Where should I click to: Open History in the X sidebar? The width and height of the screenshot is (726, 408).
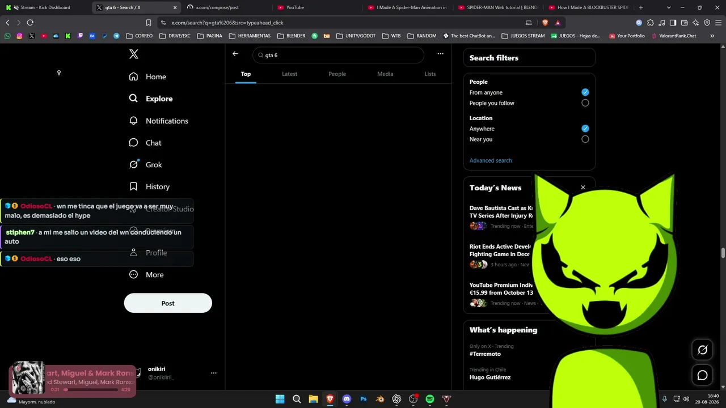coord(149,186)
